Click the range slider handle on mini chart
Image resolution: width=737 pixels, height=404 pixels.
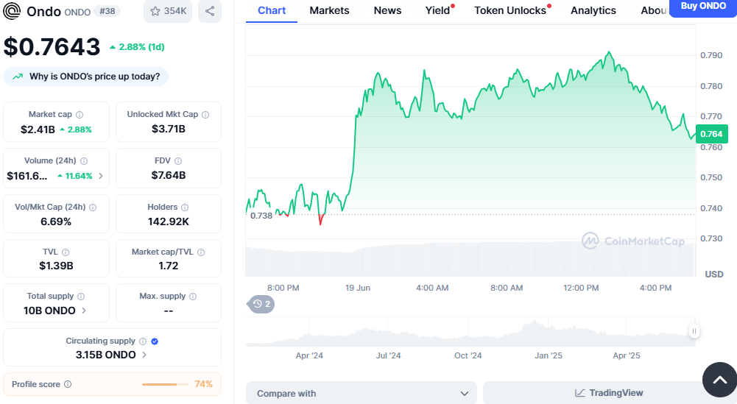point(694,331)
